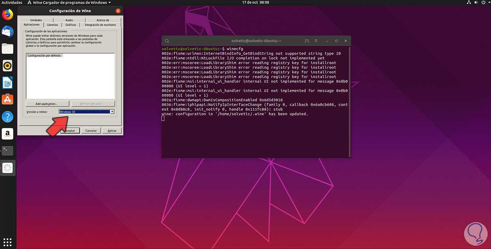The height and width of the screenshot is (249, 491).
Task: Open Rhythmbox music player in dock
Action: point(8,65)
